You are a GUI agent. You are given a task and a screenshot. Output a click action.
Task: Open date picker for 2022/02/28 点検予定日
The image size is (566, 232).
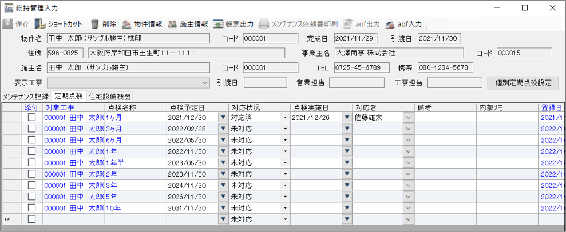(223, 129)
